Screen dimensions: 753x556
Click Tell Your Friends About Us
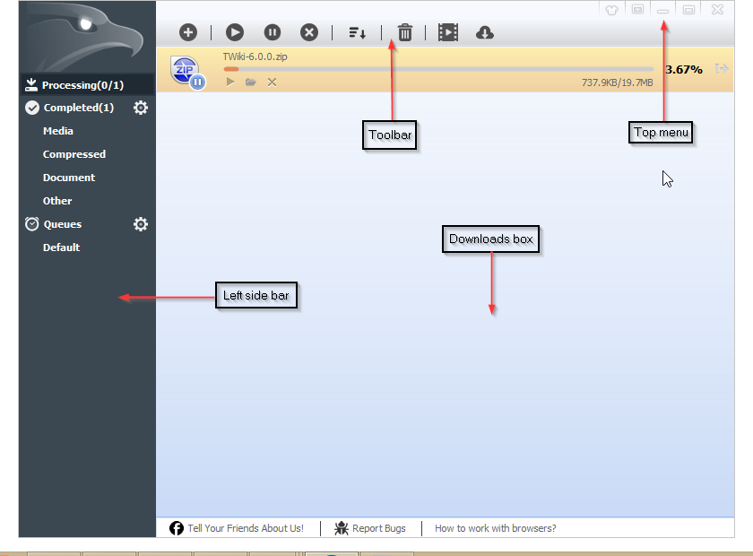tap(246, 528)
